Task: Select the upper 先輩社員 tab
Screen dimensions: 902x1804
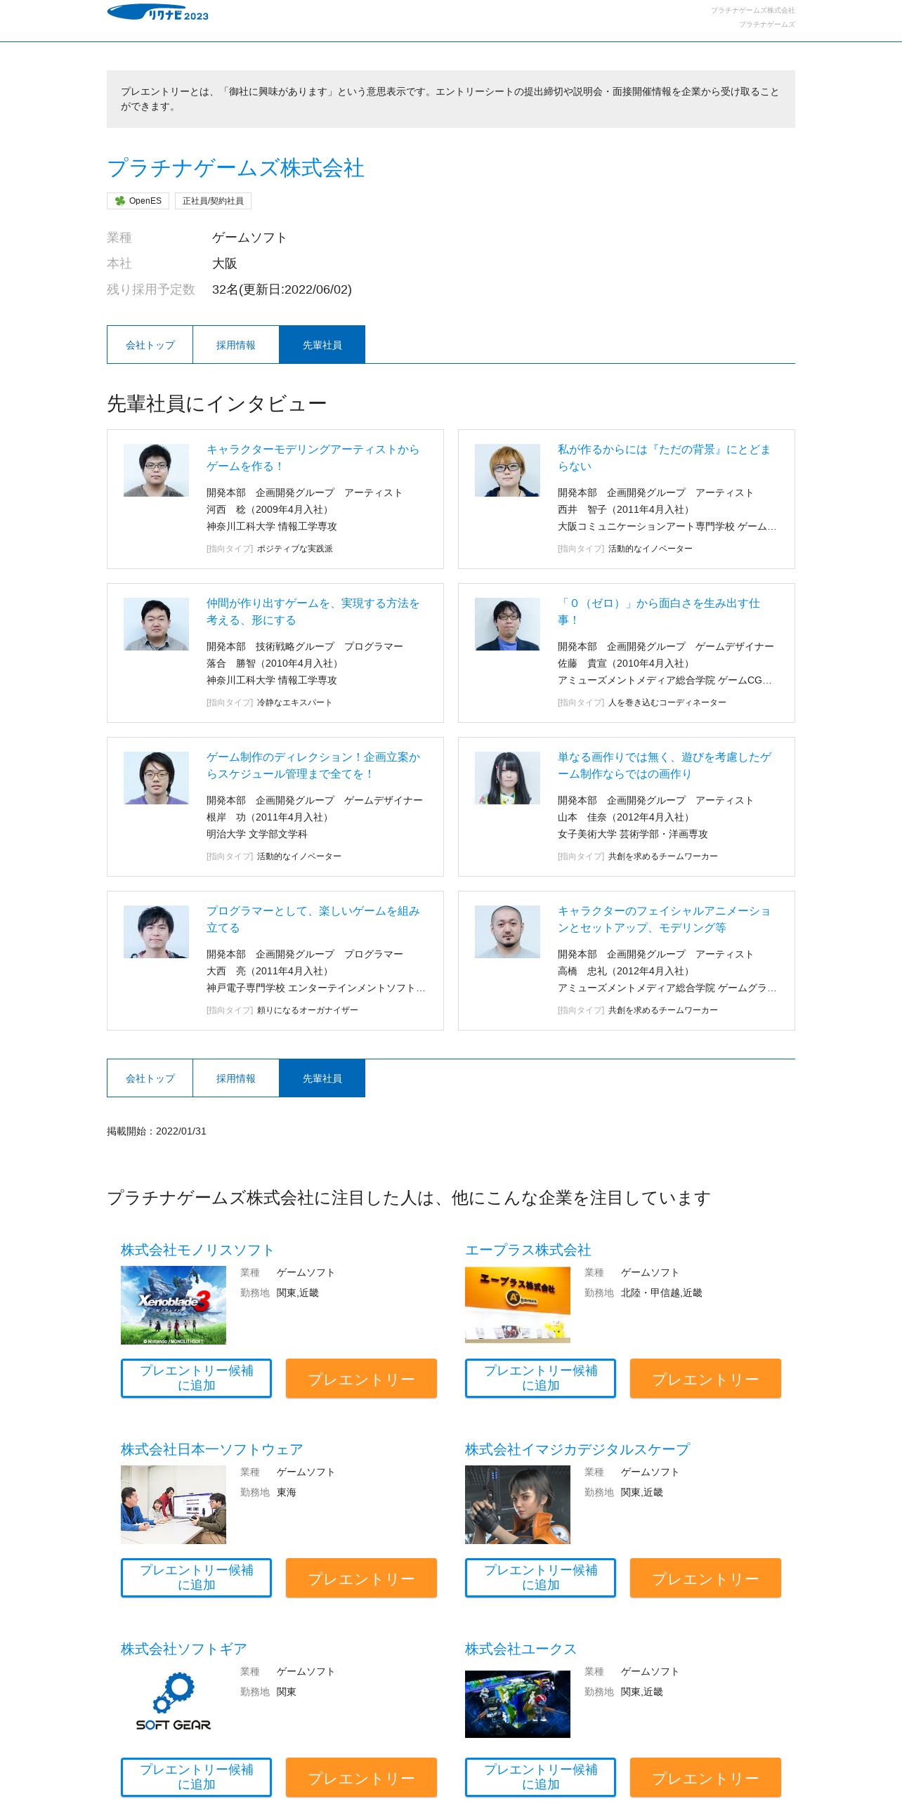Action: (x=322, y=345)
